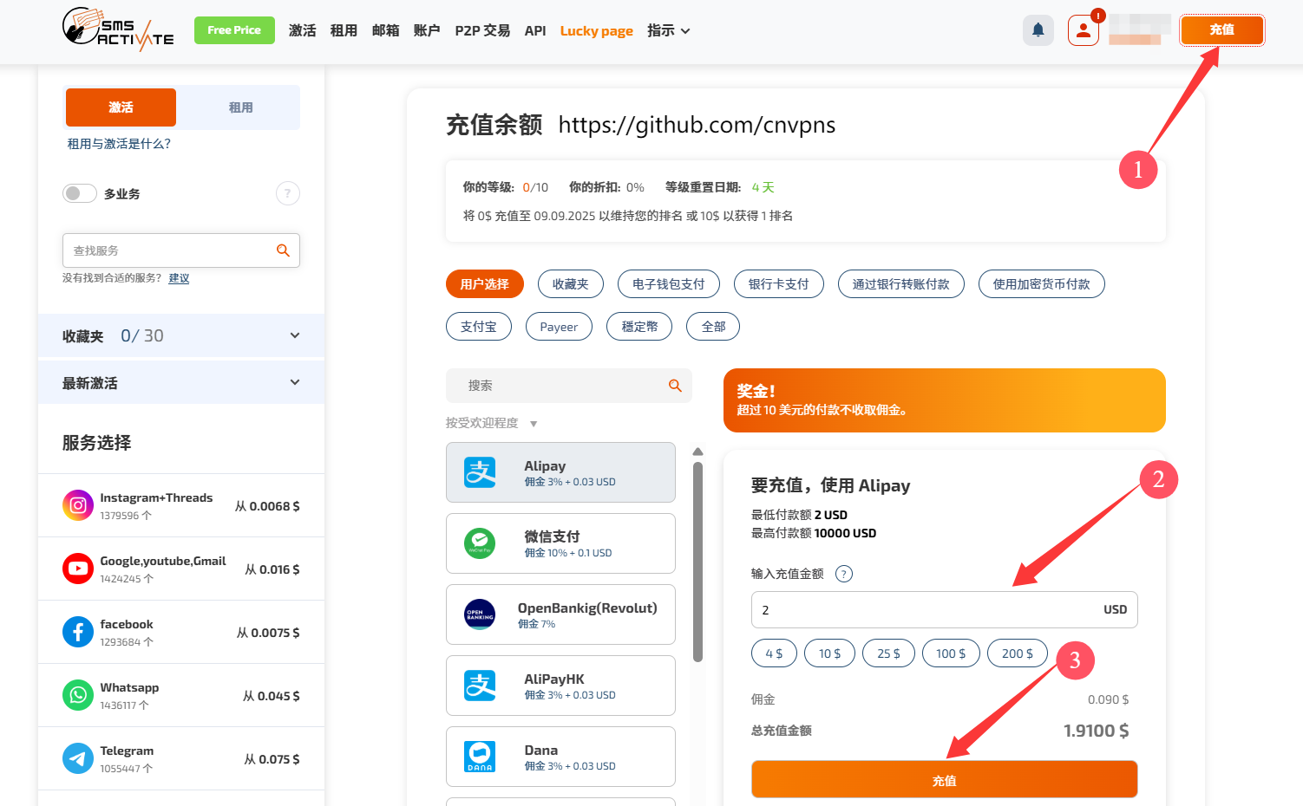Open the notifications bell icon
Viewport: 1303px width, 806px height.
coord(1038,30)
